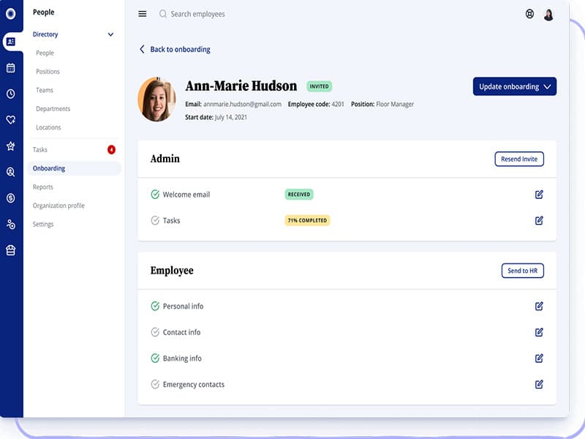Open the help lifebuoy icon in top bar
Screen dimensions: 585x439
(x=529, y=14)
